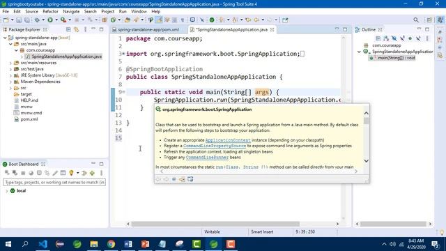Switch to spring-standalone-app/pom.xml tab
The width and height of the screenshot is (446, 251).
pos(148,29)
